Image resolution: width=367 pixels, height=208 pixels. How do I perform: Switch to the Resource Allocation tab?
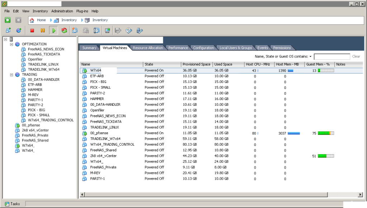[x=148, y=48]
